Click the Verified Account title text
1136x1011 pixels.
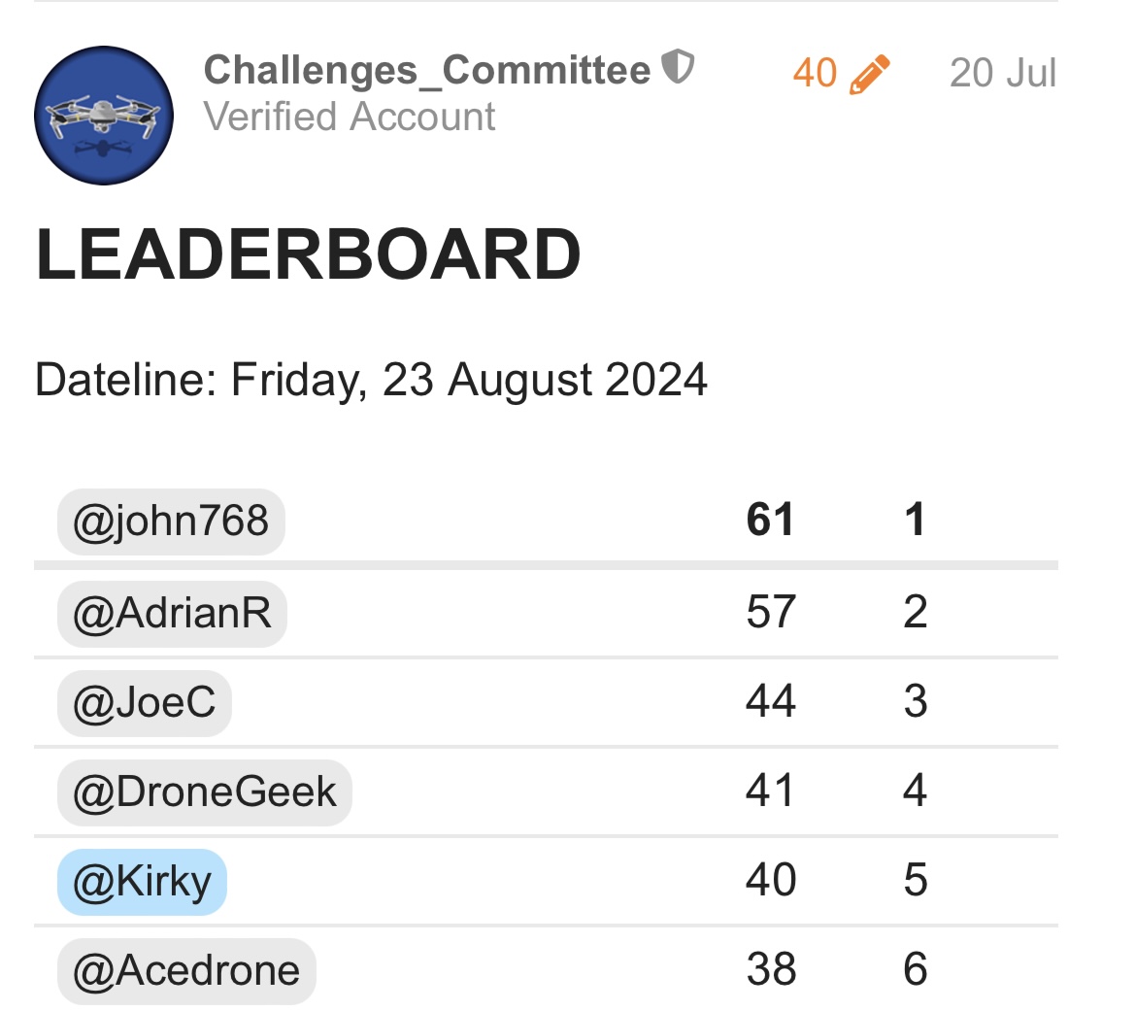(350, 117)
